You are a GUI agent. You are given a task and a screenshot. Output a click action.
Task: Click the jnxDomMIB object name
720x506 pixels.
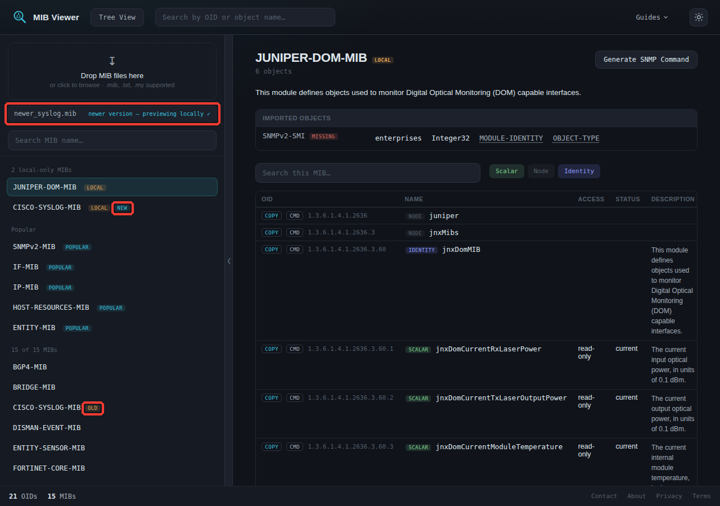coord(461,250)
